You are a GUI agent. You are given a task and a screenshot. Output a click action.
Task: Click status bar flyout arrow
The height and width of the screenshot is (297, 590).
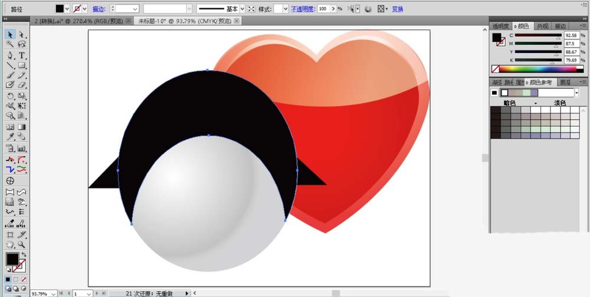click(x=186, y=293)
